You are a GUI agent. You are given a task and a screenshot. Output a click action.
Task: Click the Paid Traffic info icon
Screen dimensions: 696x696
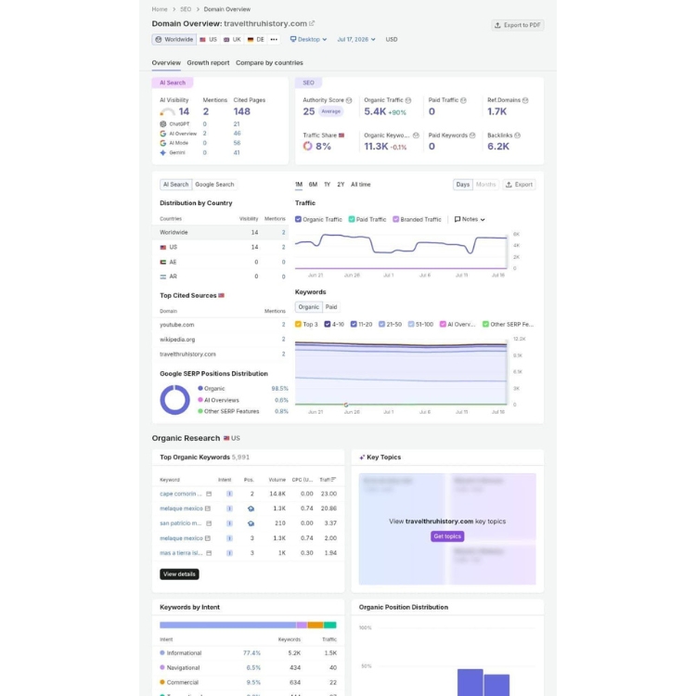coord(463,100)
